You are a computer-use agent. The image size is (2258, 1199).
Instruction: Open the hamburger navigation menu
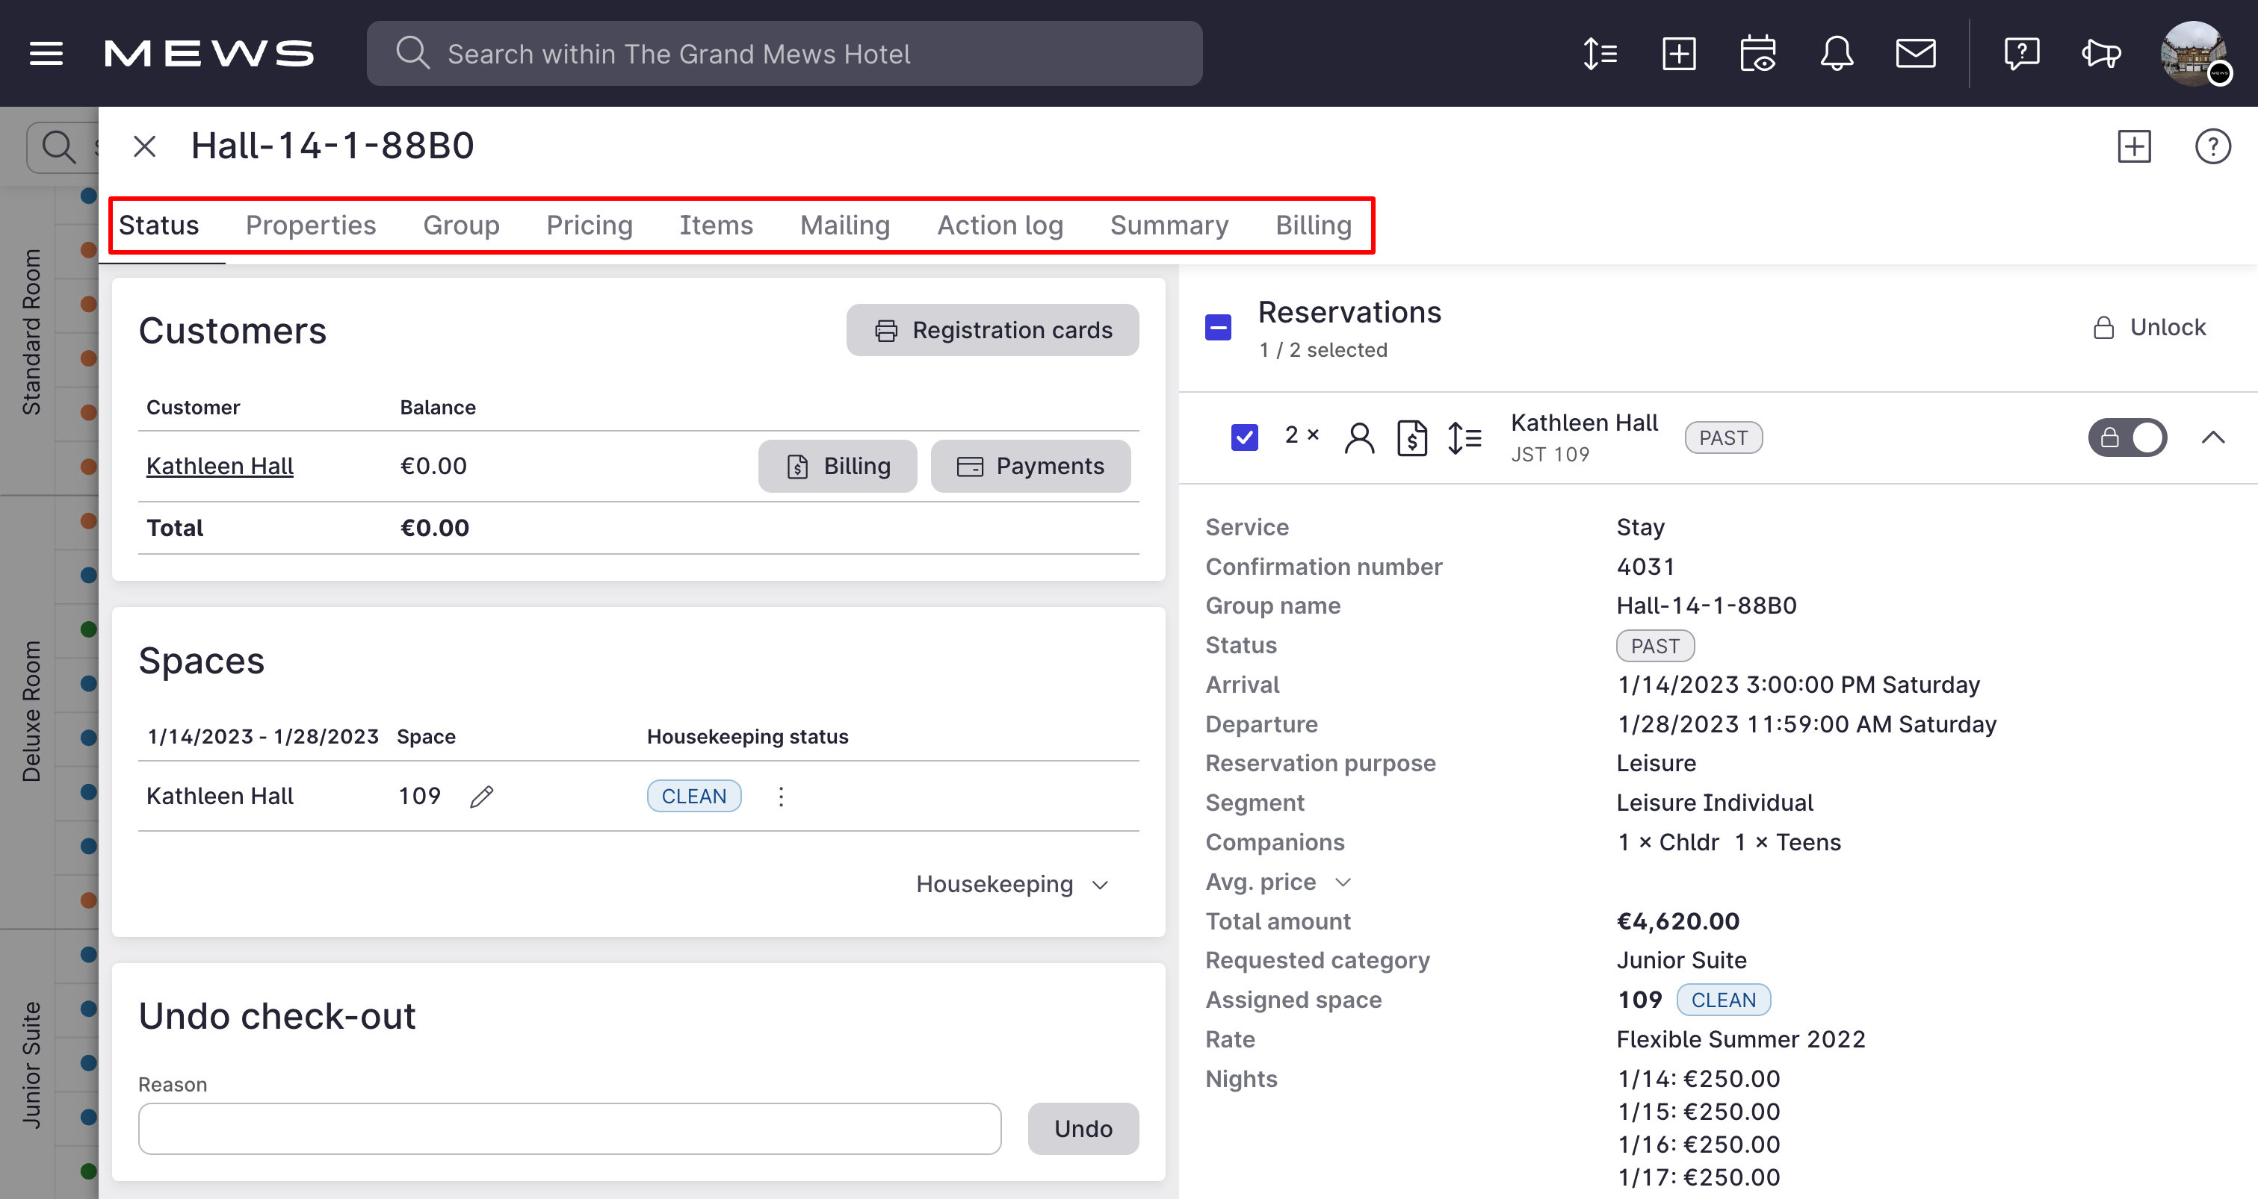click(46, 54)
